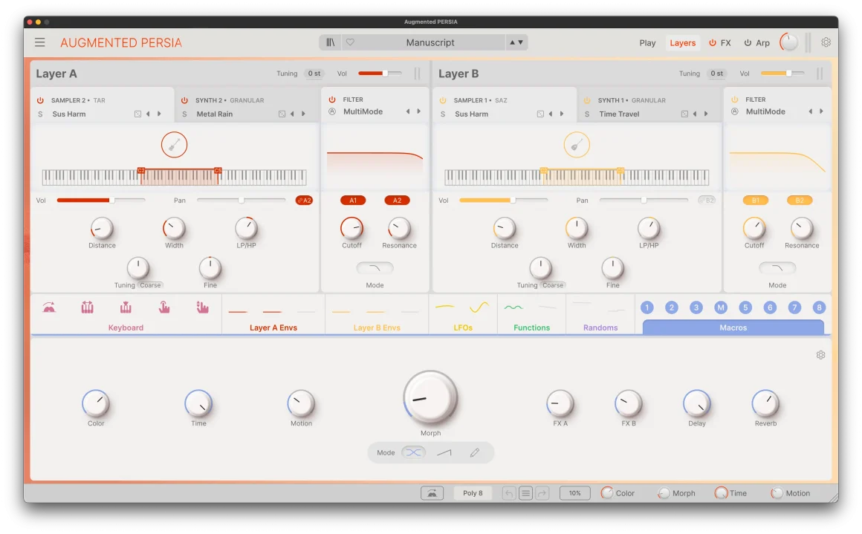Click the keyboard icon in the bottom status bar
Image resolution: width=862 pixels, height=534 pixels.
click(x=432, y=492)
